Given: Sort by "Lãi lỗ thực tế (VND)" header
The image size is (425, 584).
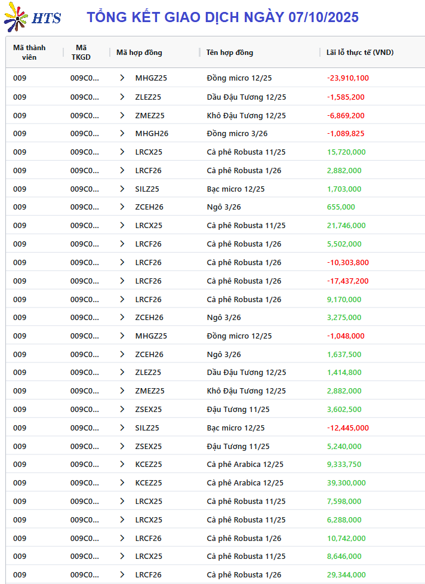Looking at the screenshot, I should pyautogui.click(x=360, y=53).
